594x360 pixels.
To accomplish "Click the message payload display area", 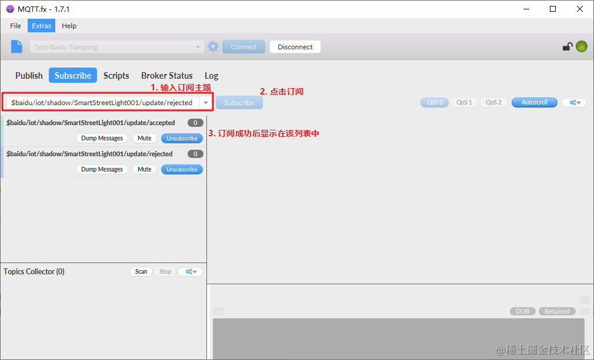I will (x=399, y=338).
